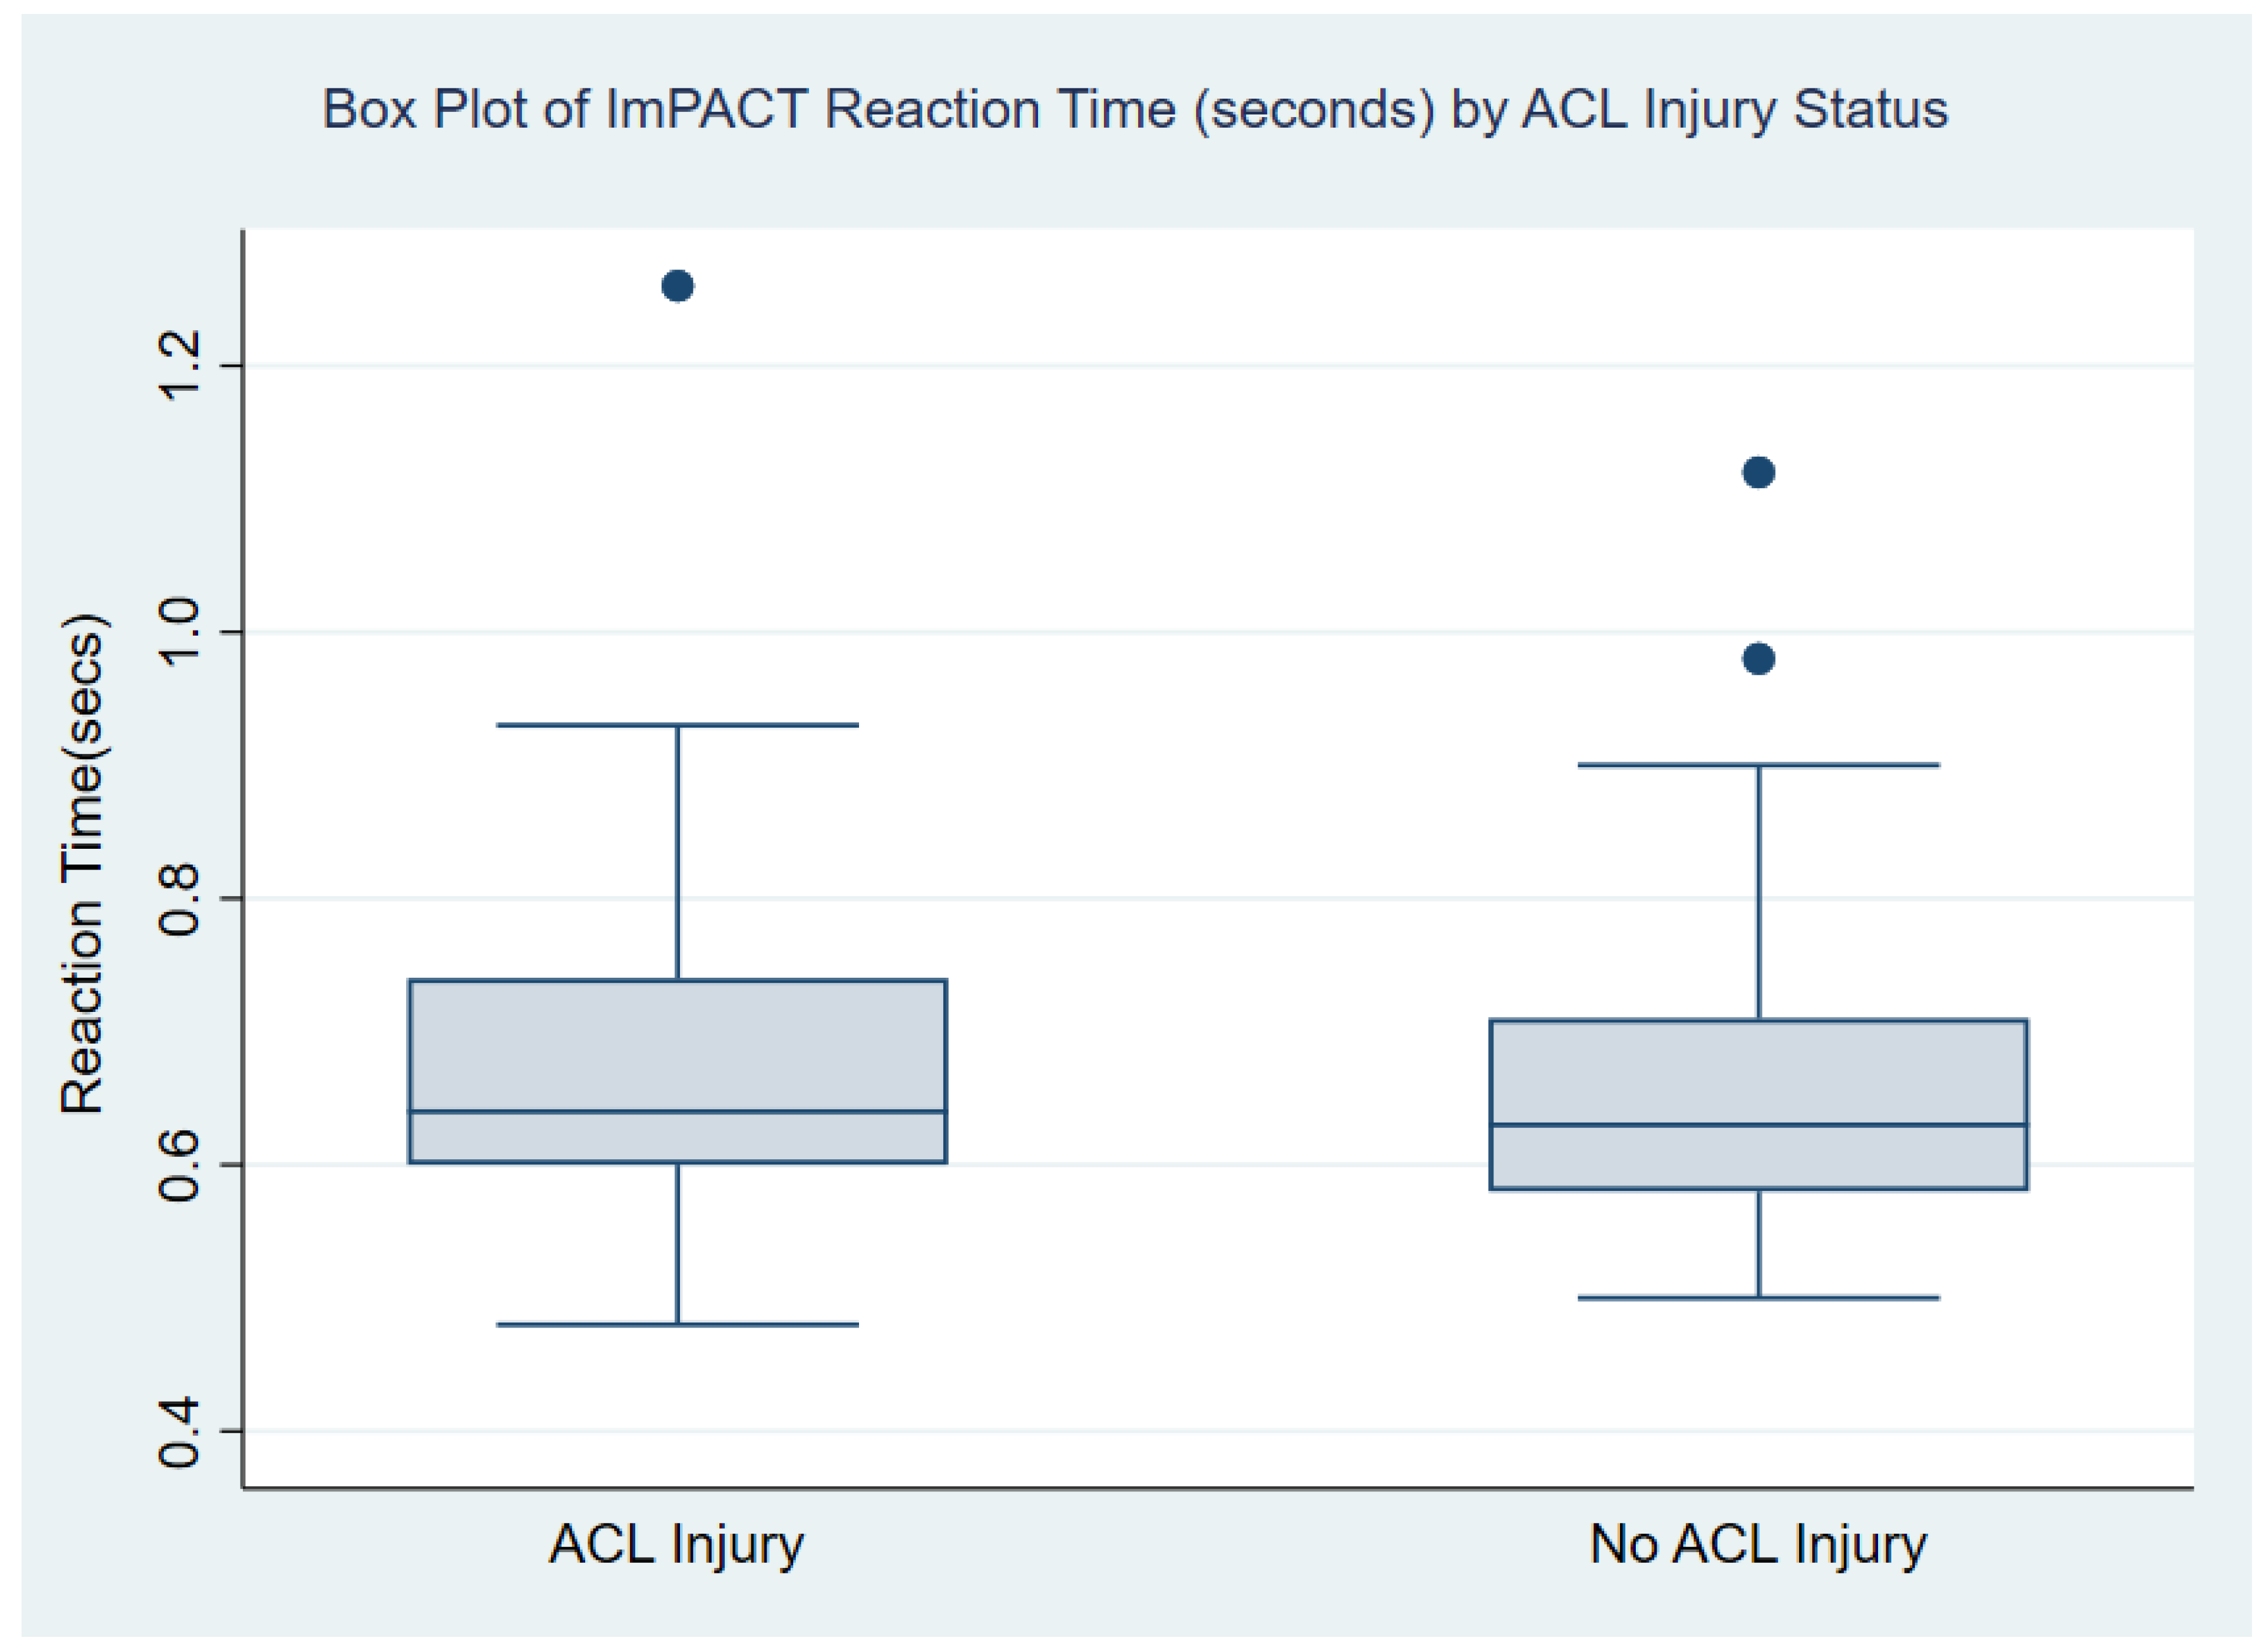The height and width of the screenshot is (1652, 2264).
Task: Click the No ACL Injury outlier just below 1.0
Action: (1759, 659)
